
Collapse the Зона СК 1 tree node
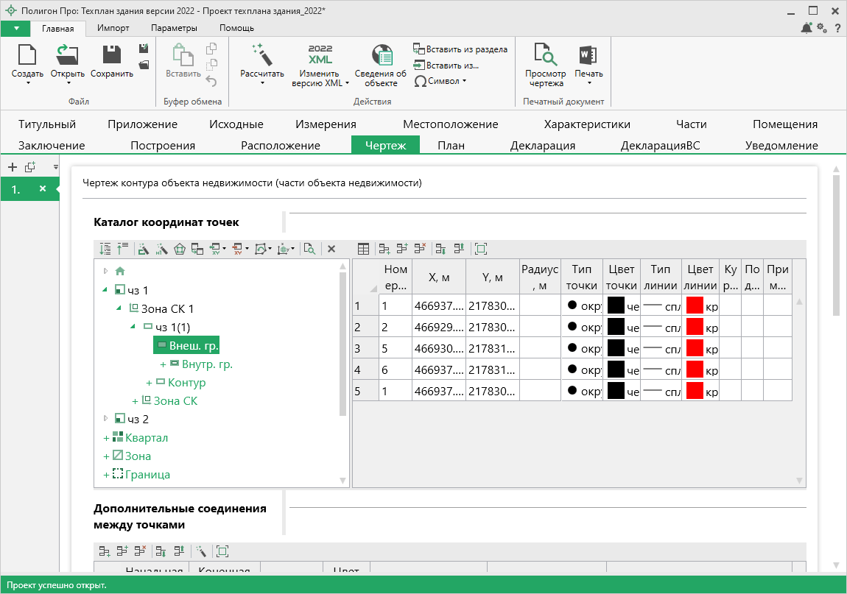120,308
